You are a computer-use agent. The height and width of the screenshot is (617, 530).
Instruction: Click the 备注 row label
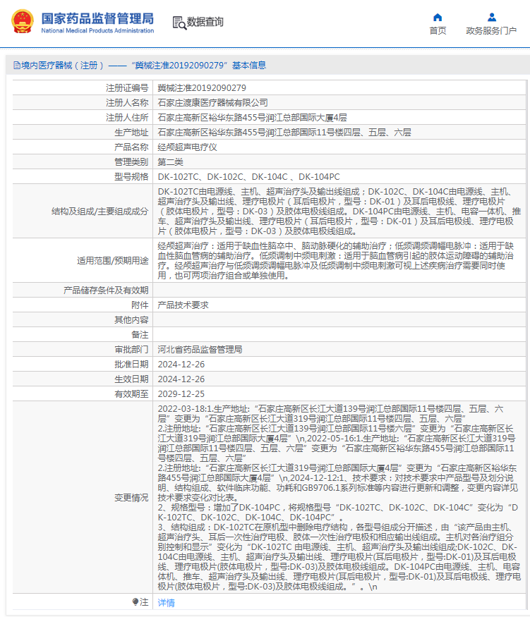pos(140,335)
